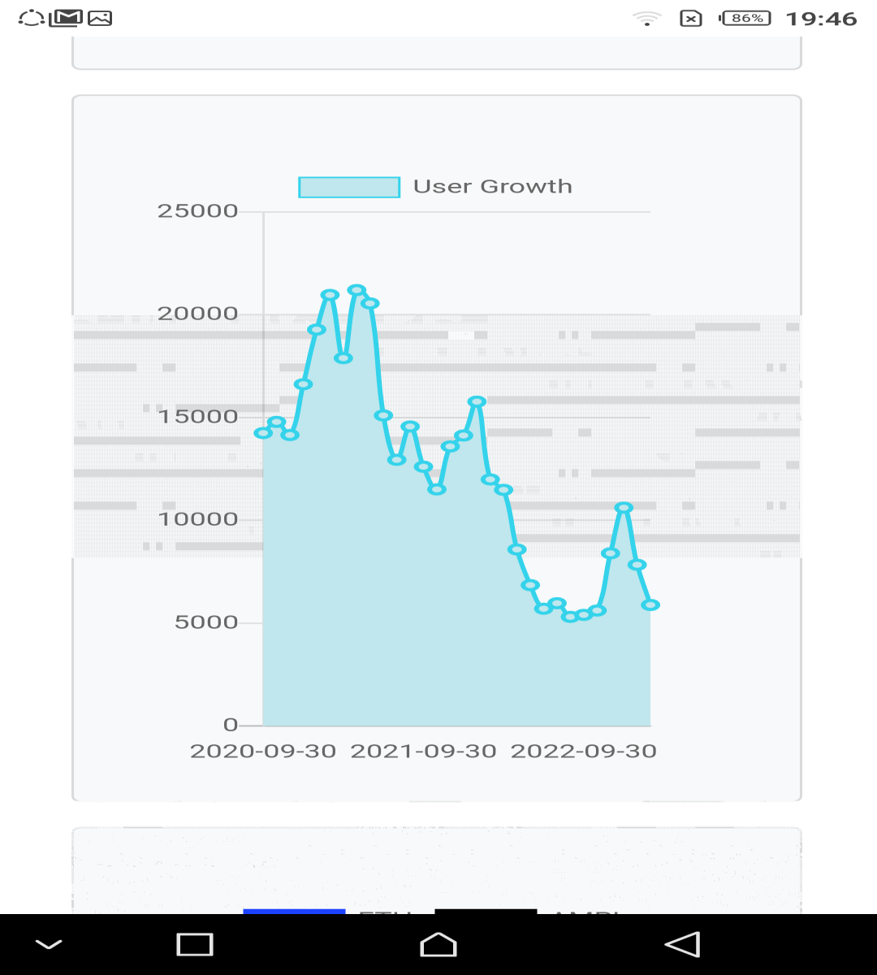Tap the sync circle icon in status bar

(31, 18)
